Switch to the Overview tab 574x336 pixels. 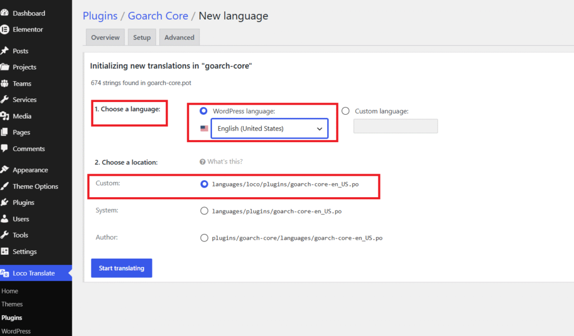(x=105, y=38)
